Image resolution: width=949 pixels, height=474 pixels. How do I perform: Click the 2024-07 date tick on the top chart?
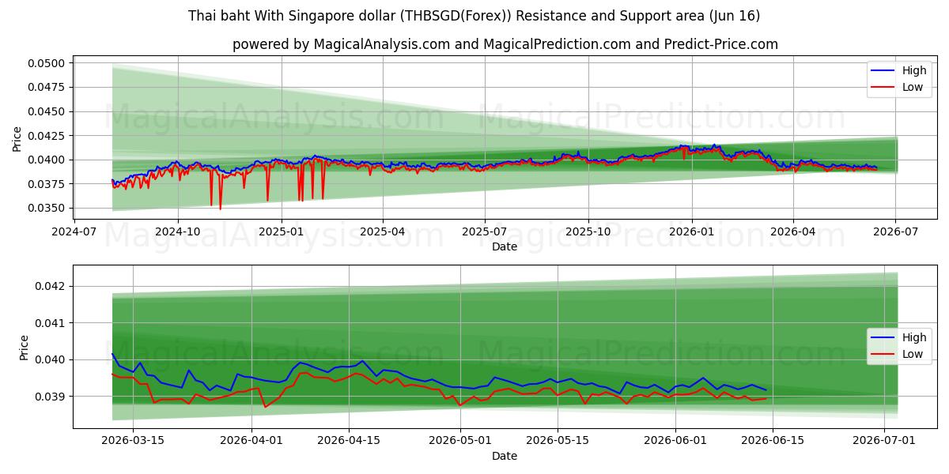tap(75, 231)
